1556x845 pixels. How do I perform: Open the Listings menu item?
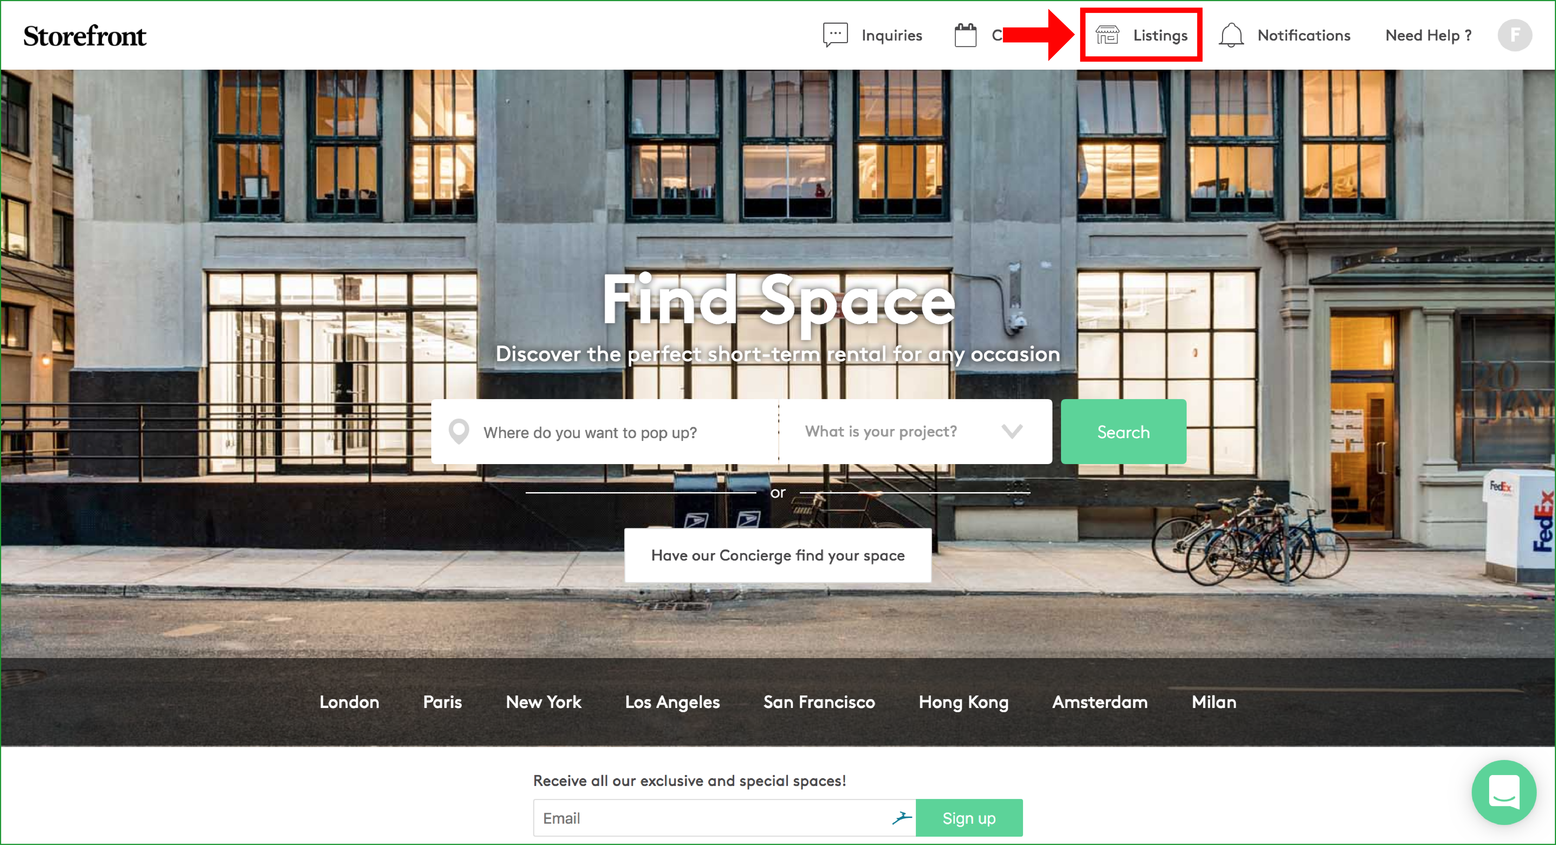click(x=1160, y=36)
